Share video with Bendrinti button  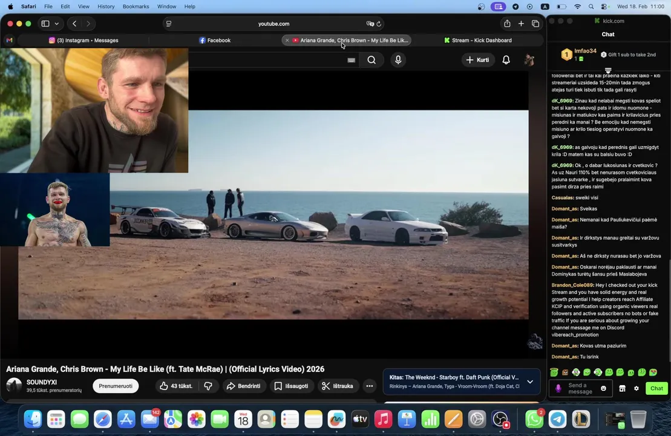(243, 386)
